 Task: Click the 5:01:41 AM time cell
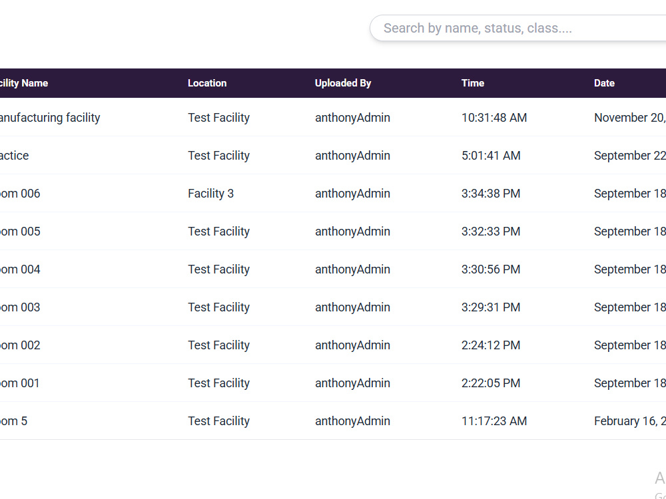coord(491,156)
